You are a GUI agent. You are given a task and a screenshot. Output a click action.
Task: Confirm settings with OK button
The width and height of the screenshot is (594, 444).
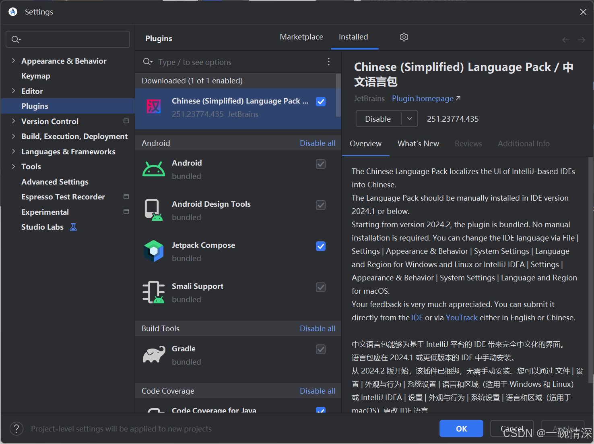click(x=461, y=429)
